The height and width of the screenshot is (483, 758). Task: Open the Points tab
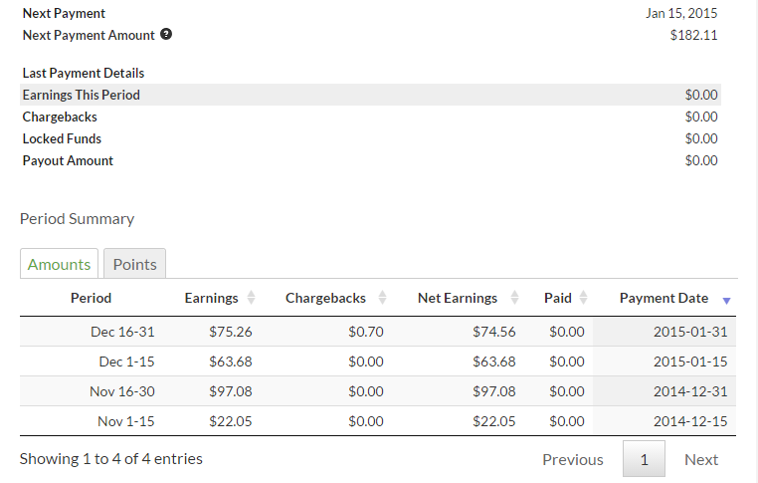[134, 264]
